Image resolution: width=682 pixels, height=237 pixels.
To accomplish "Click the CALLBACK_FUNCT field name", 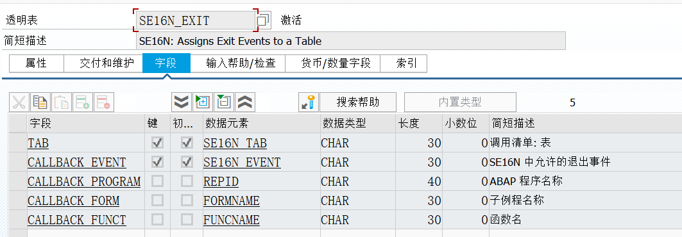I will click(x=77, y=220).
